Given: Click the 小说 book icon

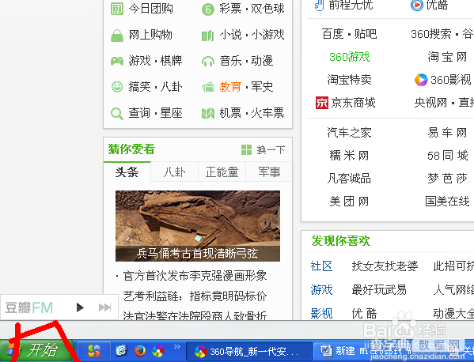Looking at the screenshot, I should 207,36.
